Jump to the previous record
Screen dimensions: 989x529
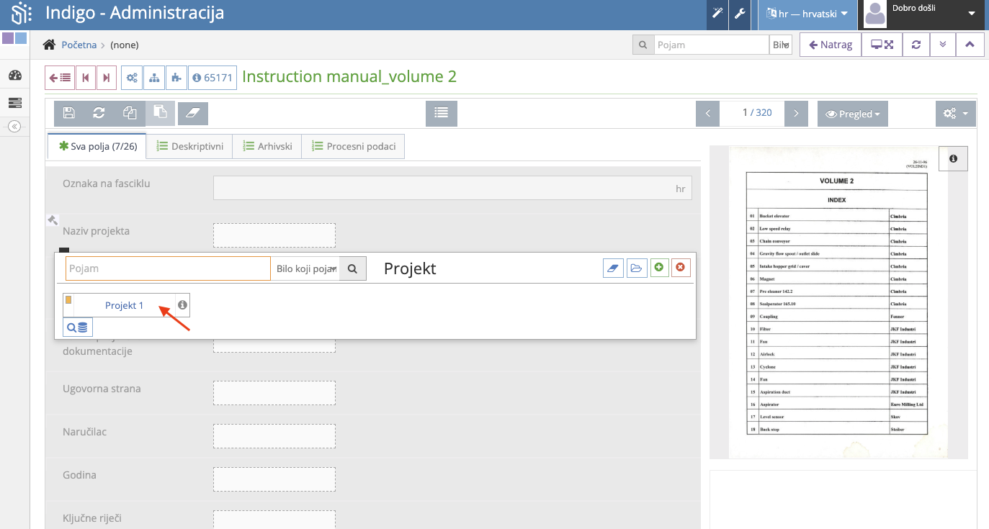tap(86, 78)
